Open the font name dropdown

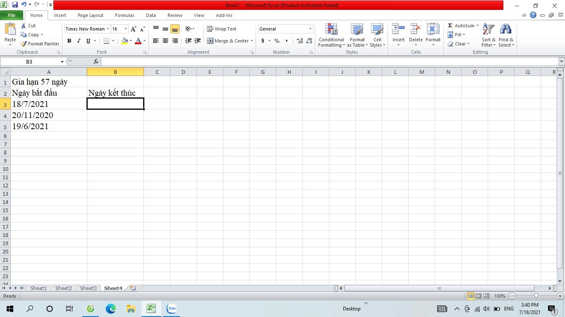coord(108,29)
